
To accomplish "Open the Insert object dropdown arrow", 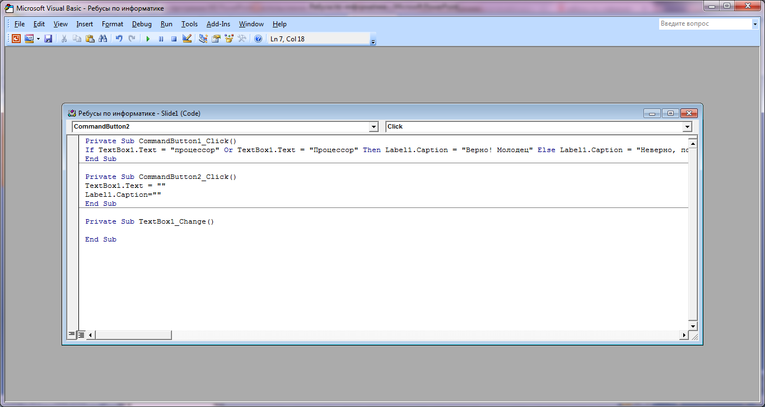I will [x=38, y=39].
